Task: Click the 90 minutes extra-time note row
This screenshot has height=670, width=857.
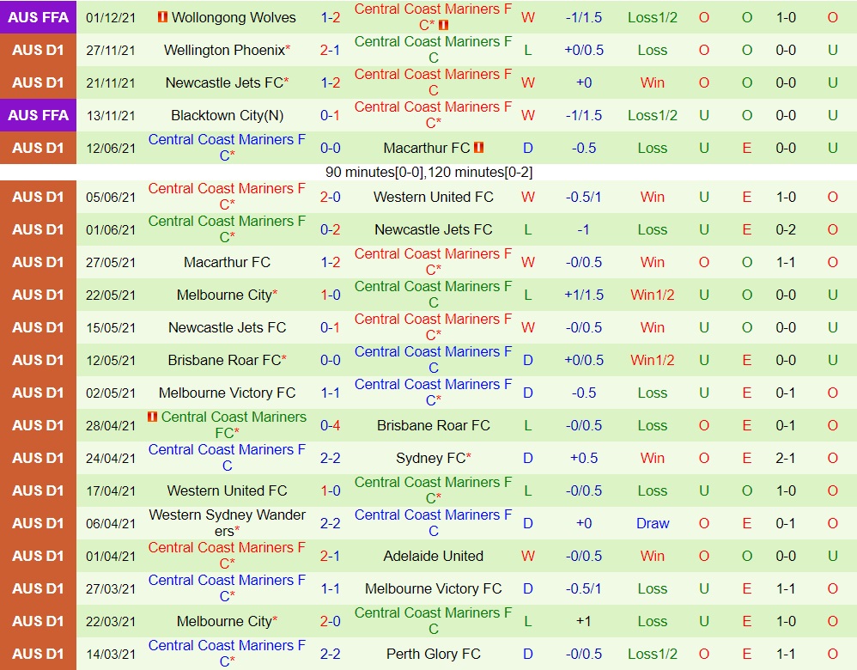Action: point(428,172)
